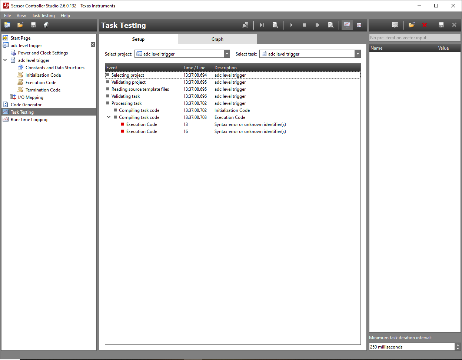The width and height of the screenshot is (462, 360).
Task: Click the gray X icon at toolbar end
Action: click(454, 25)
